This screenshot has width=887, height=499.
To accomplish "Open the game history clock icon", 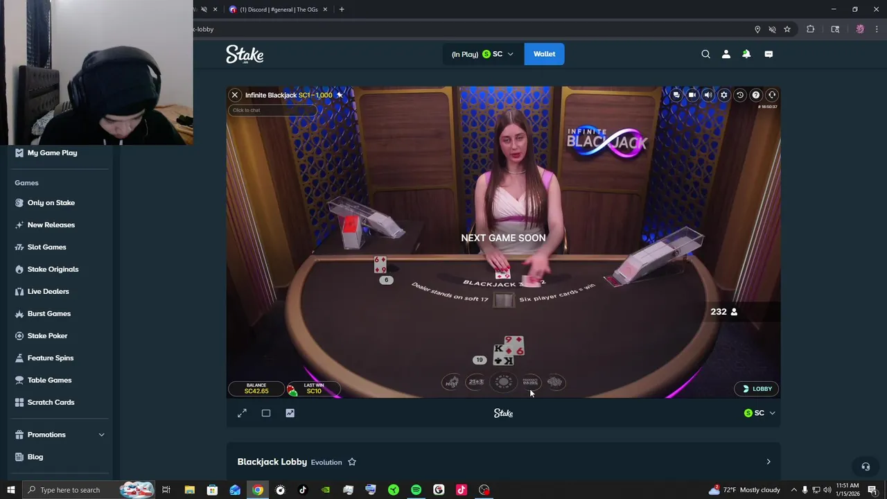I will (740, 95).
